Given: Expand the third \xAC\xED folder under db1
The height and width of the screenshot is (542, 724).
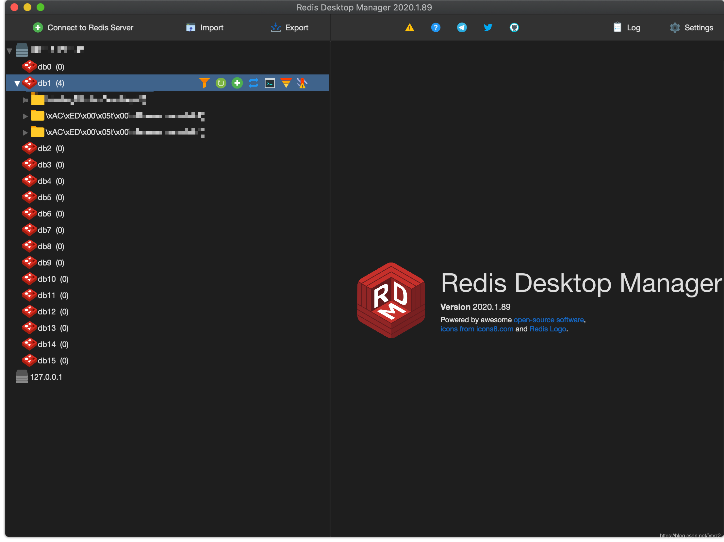Looking at the screenshot, I should coord(25,133).
